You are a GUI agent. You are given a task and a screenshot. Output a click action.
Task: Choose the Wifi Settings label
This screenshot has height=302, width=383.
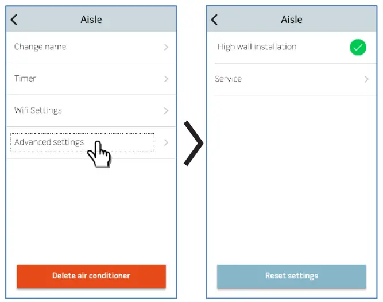tap(38, 110)
